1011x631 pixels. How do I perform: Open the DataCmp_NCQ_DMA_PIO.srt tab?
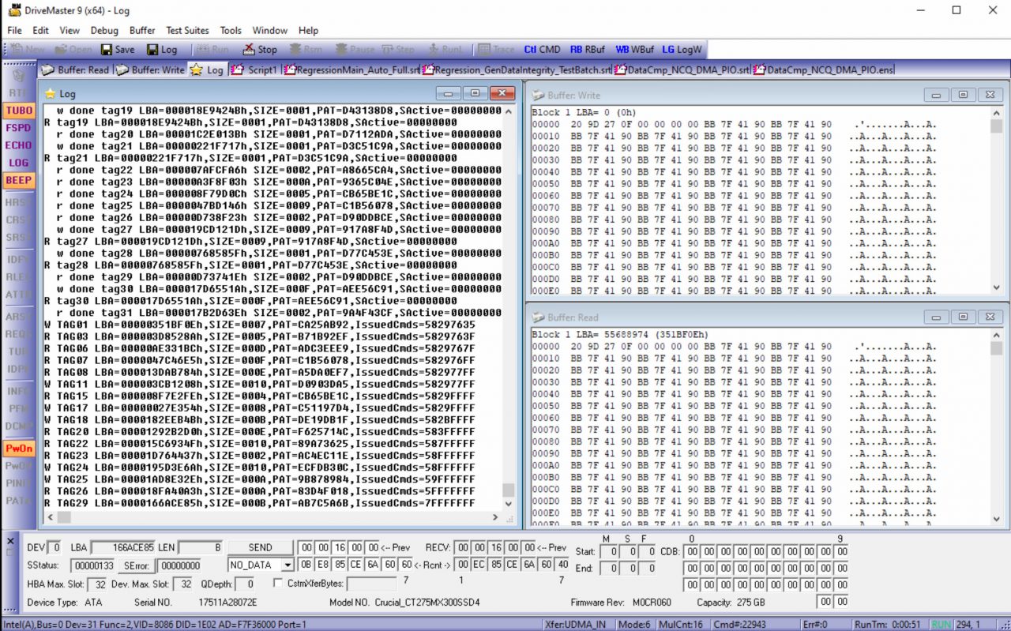(x=682, y=69)
